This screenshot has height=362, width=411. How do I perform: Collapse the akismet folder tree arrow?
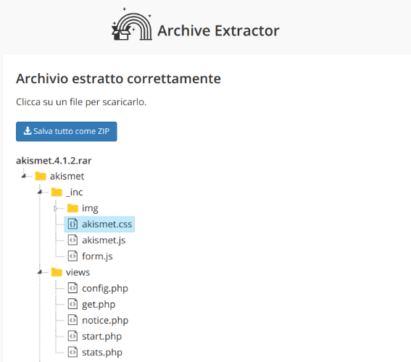tap(24, 176)
